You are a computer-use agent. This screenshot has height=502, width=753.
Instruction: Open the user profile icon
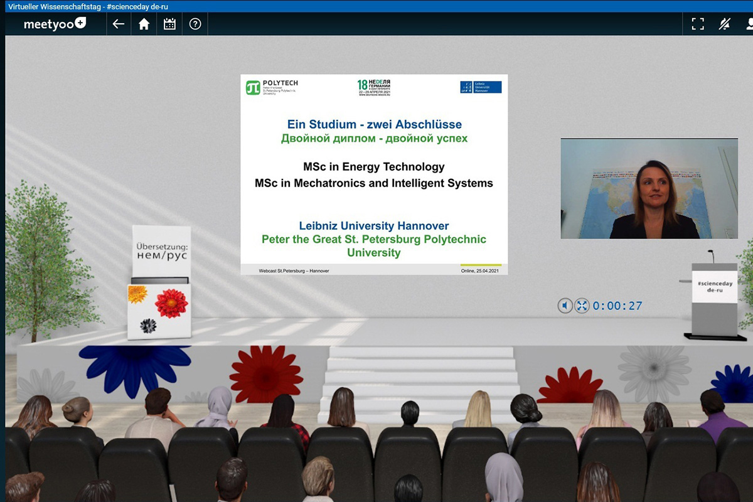pos(749,24)
